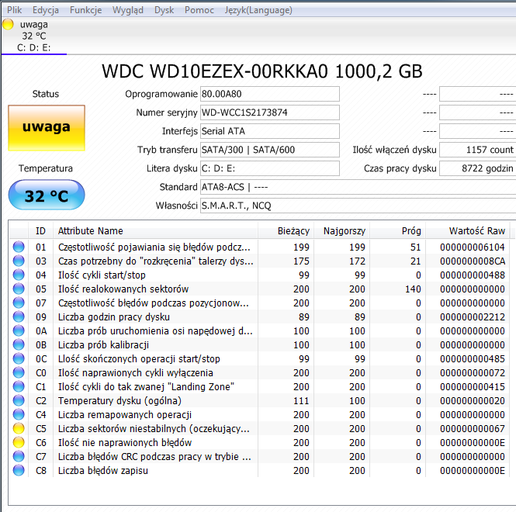Click the blue status icon for attribute 07

pyautogui.click(x=19, y=303)
